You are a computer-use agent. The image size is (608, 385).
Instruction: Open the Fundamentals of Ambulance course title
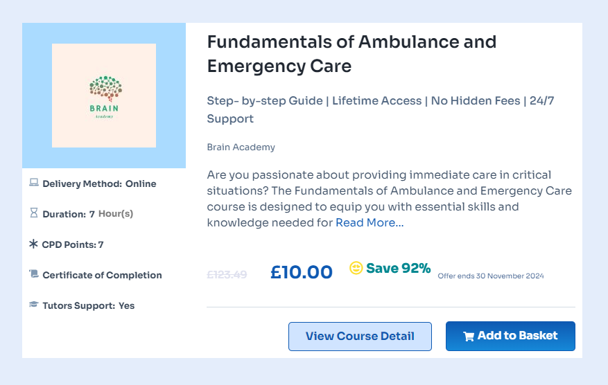pos(351,54)
